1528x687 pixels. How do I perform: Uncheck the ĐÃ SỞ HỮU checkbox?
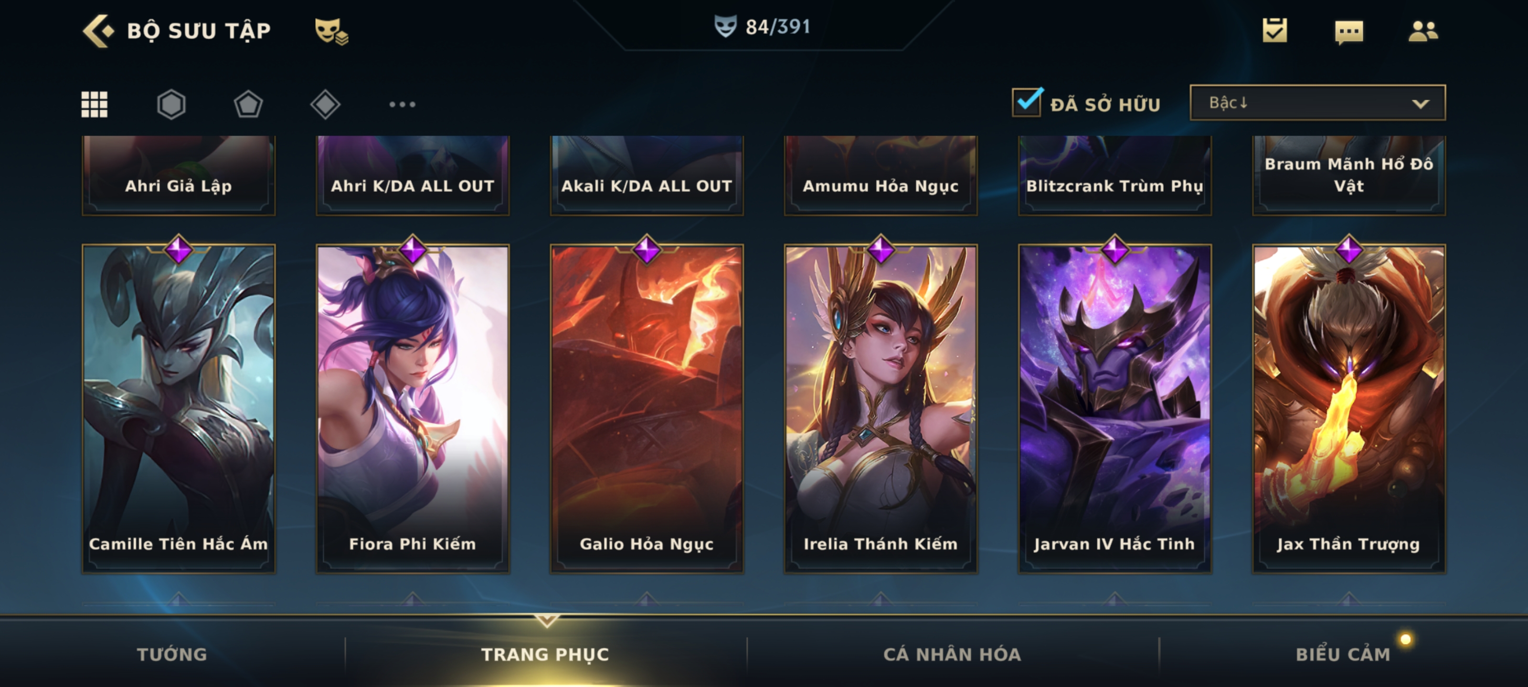1028,102
